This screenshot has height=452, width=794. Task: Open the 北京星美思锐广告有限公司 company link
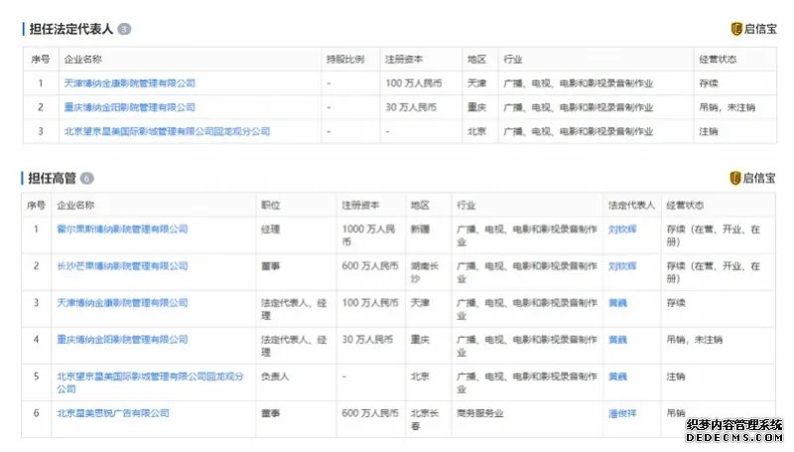pyautogui.click(x=113, y=413)
